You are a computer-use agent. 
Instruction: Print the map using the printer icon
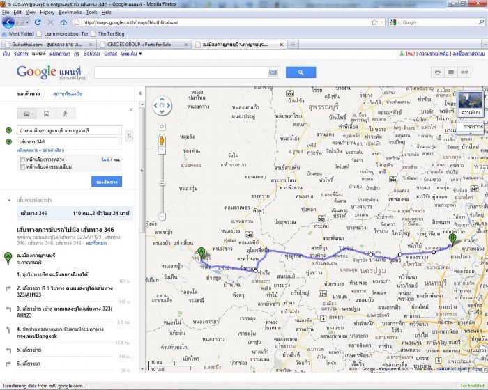tap(437, 72)
